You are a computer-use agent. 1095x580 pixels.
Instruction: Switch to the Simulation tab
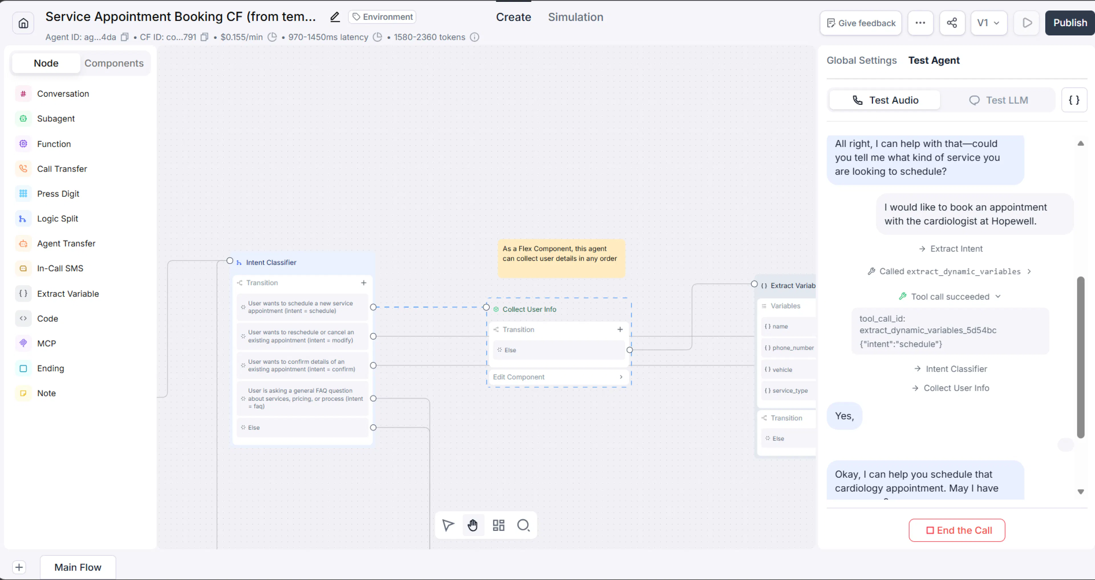coord(575,17)
